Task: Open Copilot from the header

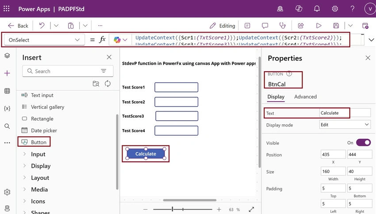Action: tap(299, 9)
